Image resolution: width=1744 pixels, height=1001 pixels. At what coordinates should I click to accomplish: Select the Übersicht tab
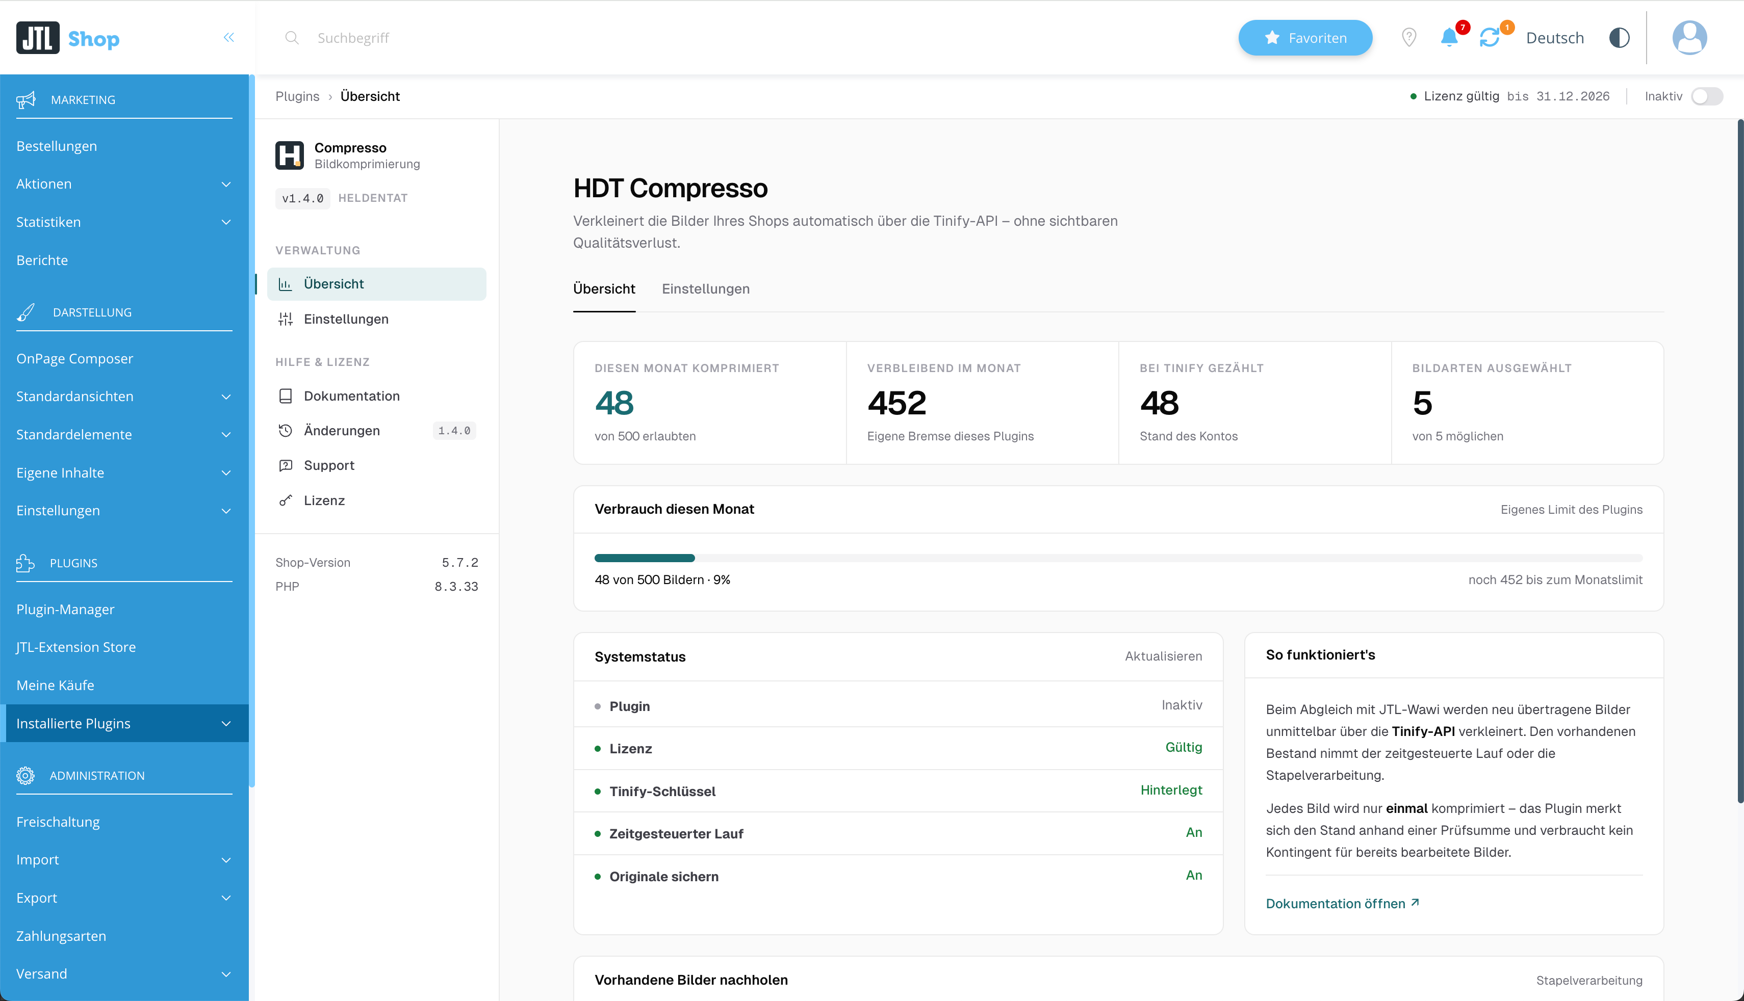click(x=604, y=289)
